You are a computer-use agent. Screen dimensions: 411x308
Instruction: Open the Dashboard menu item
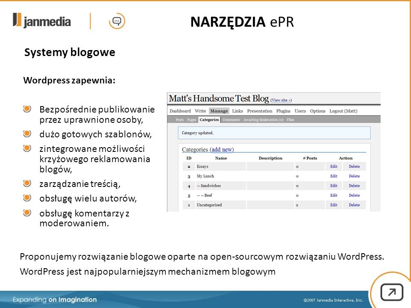click(180, 111)
